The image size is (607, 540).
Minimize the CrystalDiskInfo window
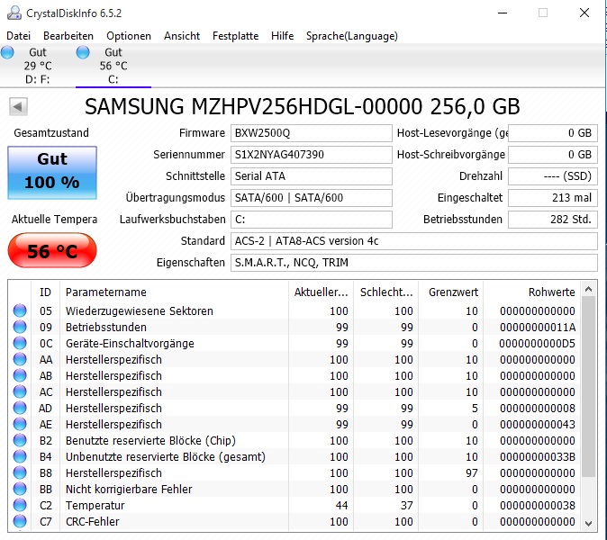click(x=503, y=13)
